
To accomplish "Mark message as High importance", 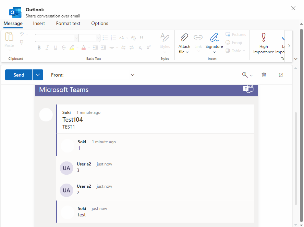I will pos(264,43).
